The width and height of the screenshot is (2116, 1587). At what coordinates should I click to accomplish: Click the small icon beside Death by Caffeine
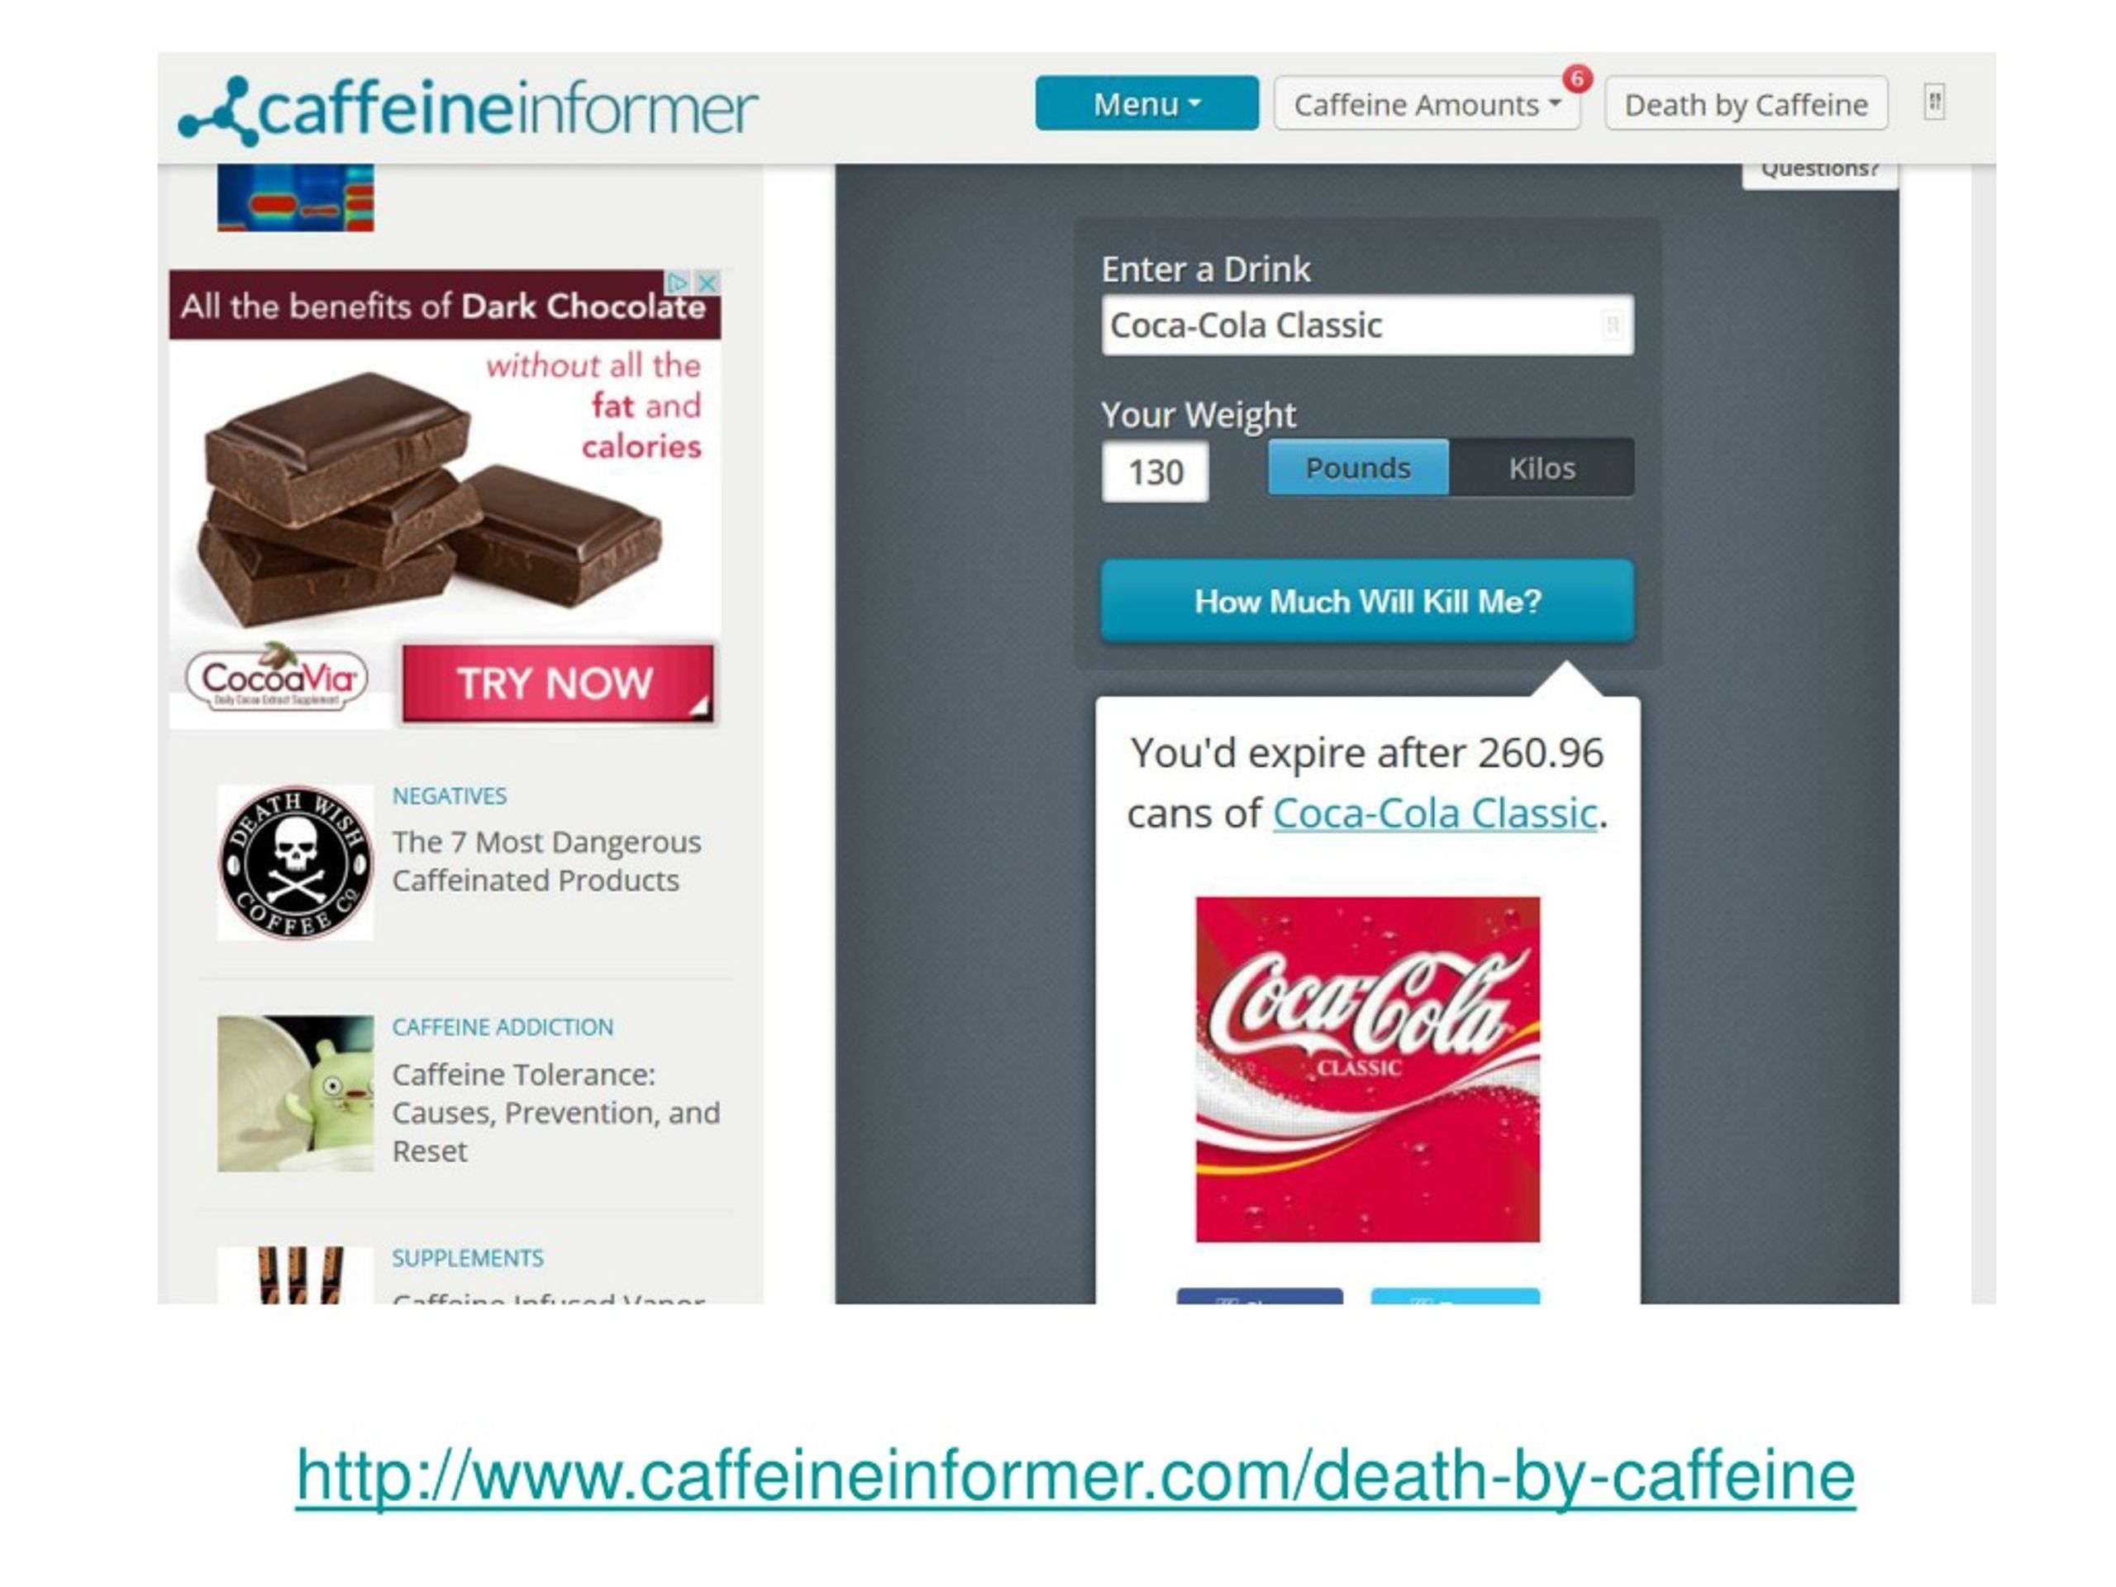pyautogui.click(x=1934, y=102)
